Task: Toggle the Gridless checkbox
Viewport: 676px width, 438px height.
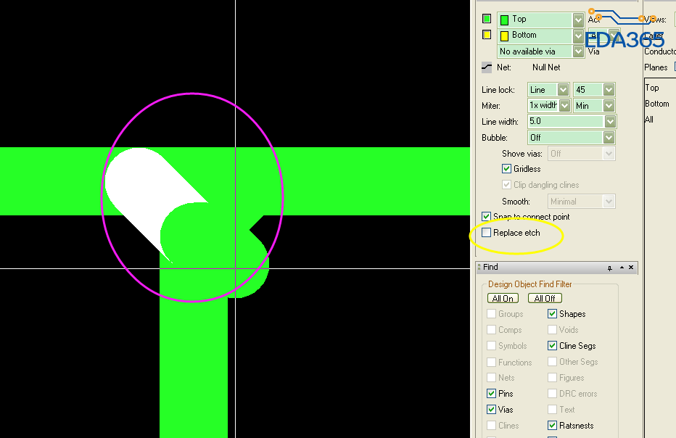Action: coord(507,169)
